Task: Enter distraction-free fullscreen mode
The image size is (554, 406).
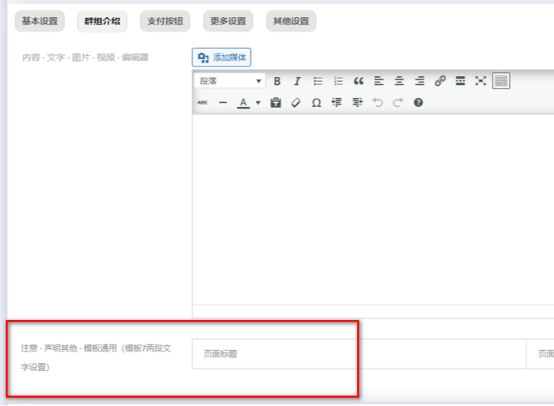Action: click(x=481, y=81)
